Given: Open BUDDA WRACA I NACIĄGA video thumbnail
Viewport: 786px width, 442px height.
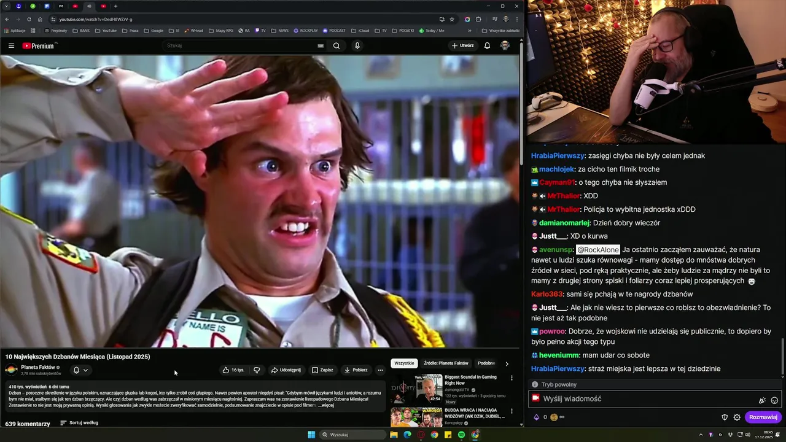Looking at the screenshot, I should tap(416, 417).
